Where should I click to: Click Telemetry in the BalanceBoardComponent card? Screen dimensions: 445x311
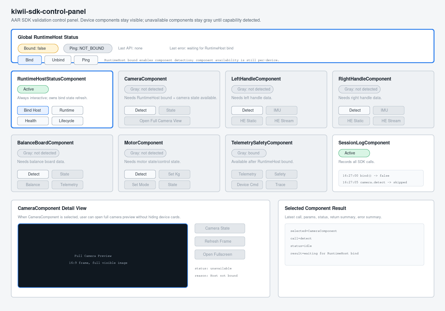(x=67, y=185)
